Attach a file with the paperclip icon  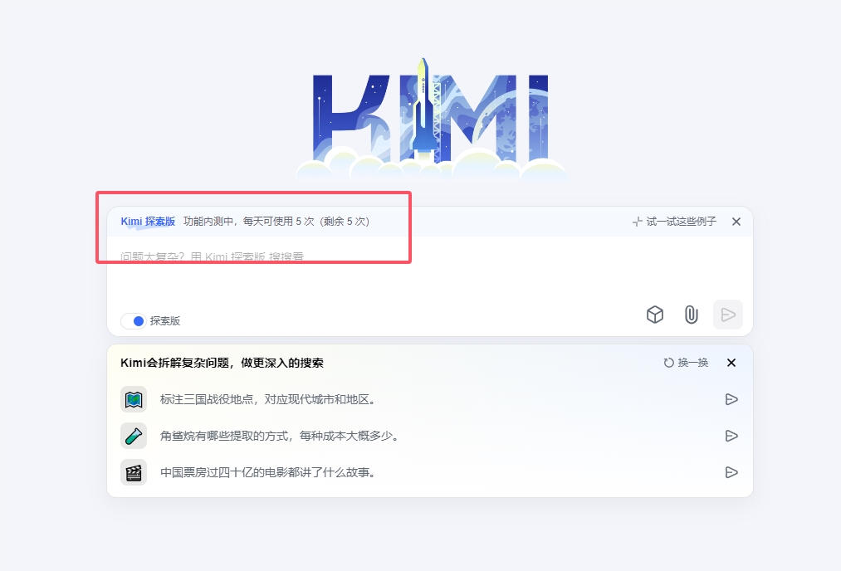coord(692,315)
